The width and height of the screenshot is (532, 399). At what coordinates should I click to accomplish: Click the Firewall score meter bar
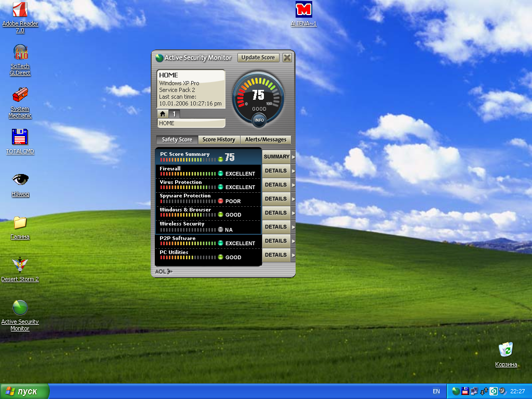click(188, 174)
